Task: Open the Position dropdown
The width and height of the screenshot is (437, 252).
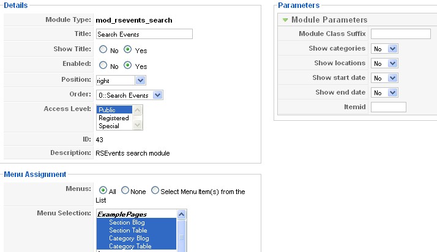Action: [x=121, y=80]
